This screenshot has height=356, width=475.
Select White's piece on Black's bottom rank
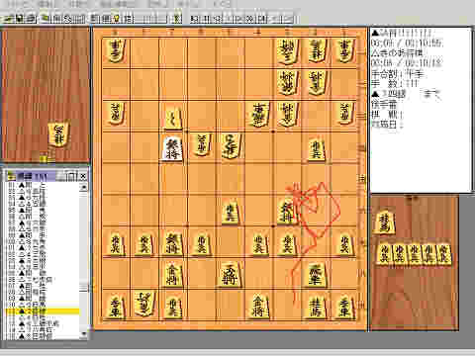tap(144, 304)
